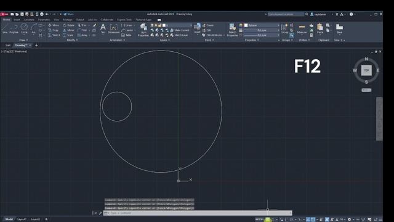This screenshot has width=394, height=222.
Task: Open the Home ribbon tab
Action: click(6, 19)
